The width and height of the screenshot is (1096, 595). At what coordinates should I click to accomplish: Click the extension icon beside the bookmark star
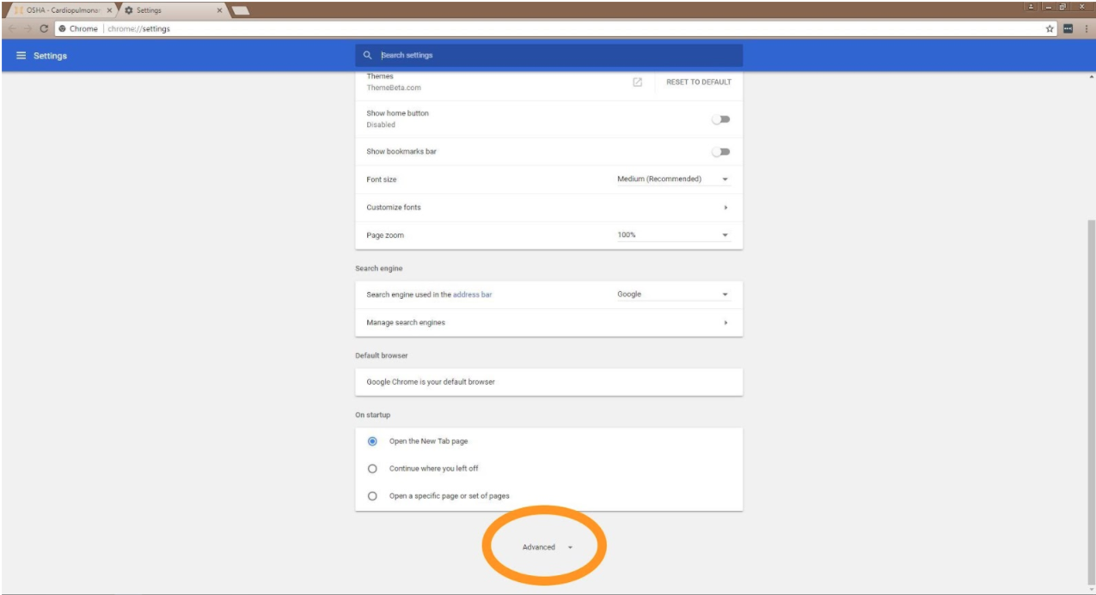1068,29
